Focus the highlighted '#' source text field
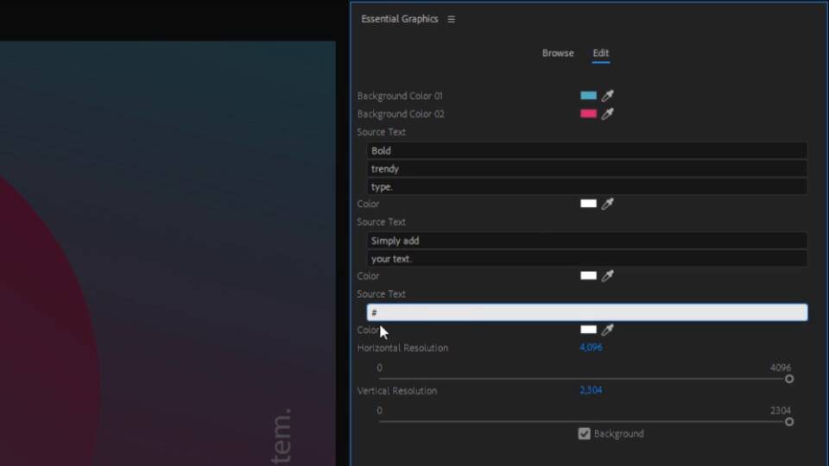 click(587, 312)
